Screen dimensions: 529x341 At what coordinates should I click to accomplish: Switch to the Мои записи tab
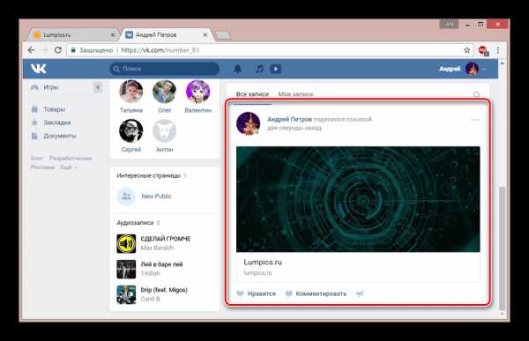(295, 94)
